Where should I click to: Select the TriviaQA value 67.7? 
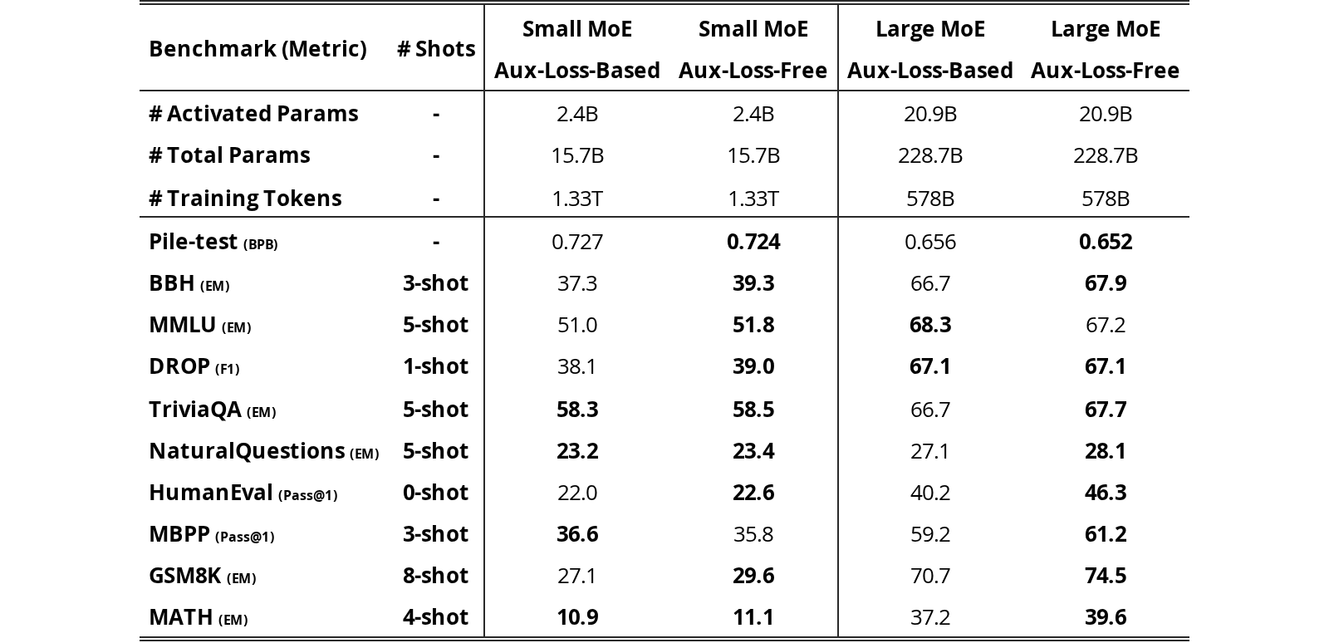[1106, 410]
